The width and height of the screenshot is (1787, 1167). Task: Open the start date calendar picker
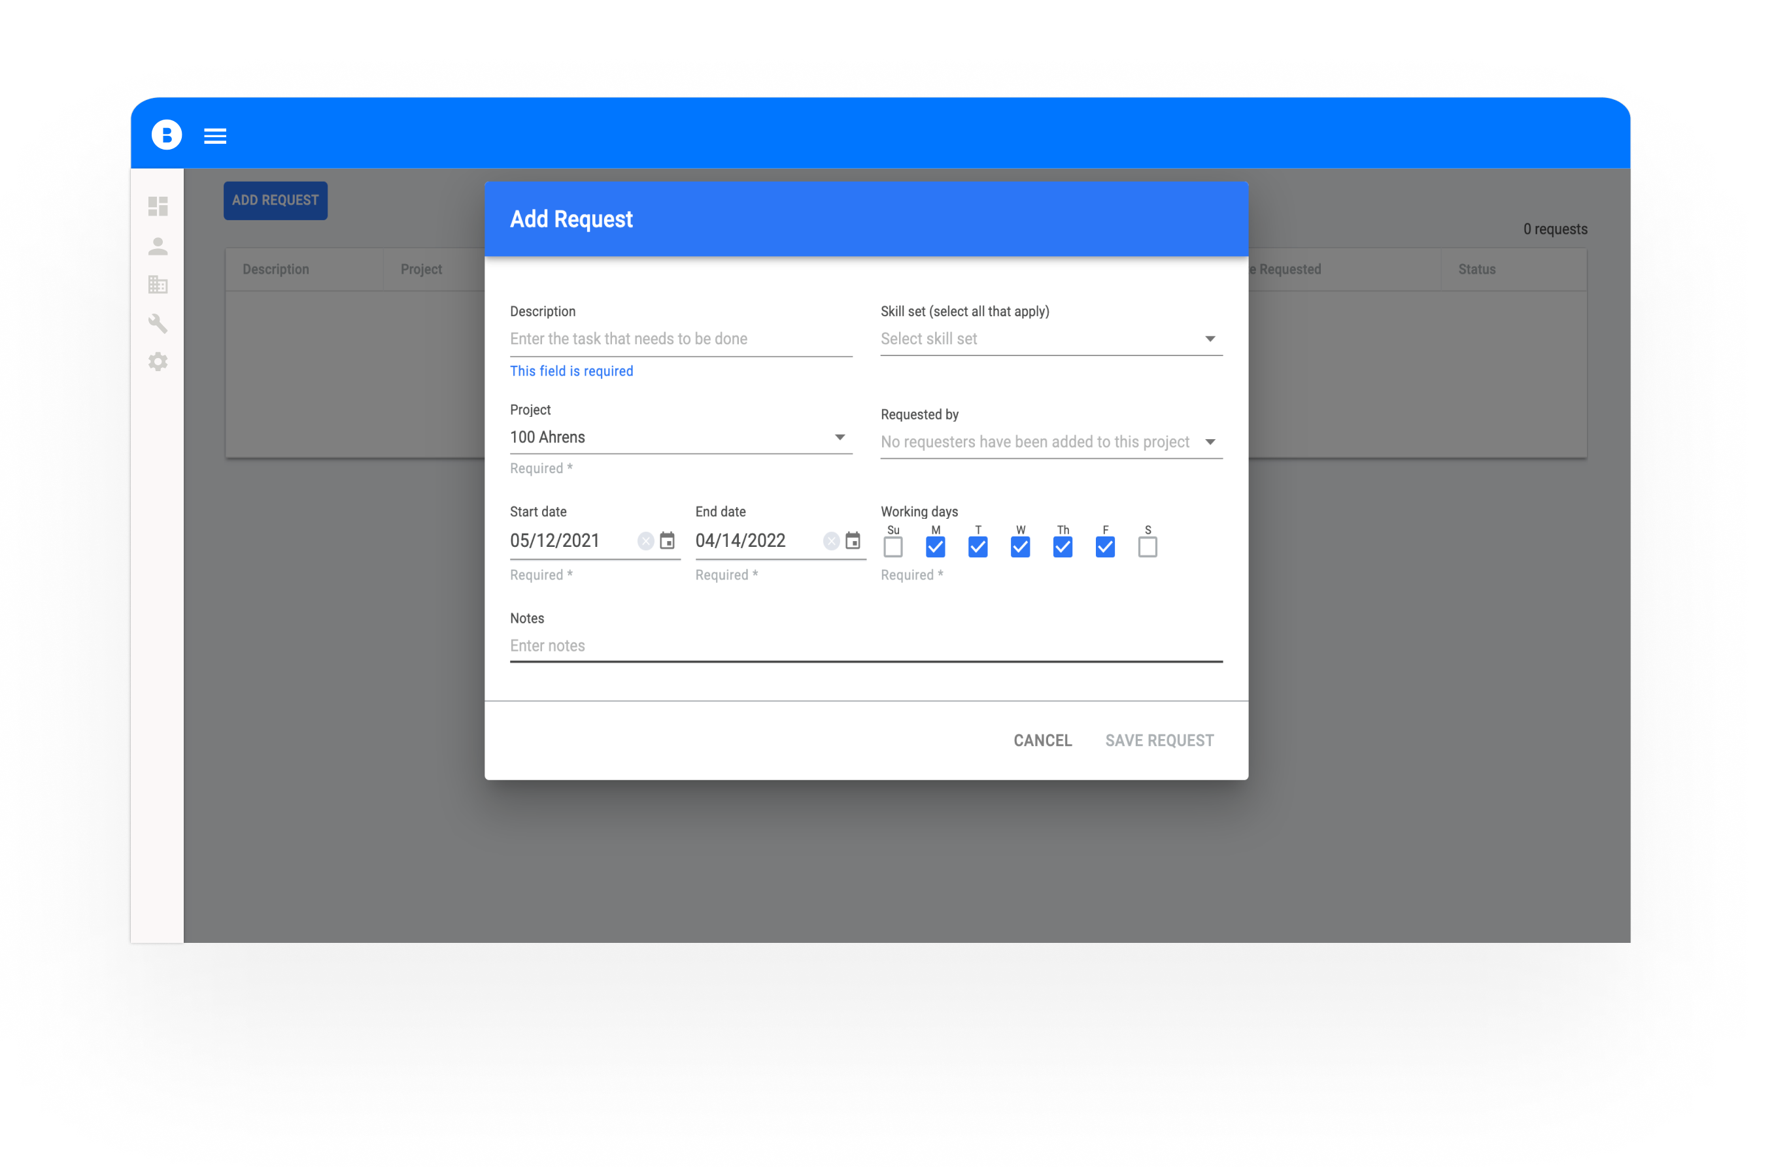pos(668,540)
